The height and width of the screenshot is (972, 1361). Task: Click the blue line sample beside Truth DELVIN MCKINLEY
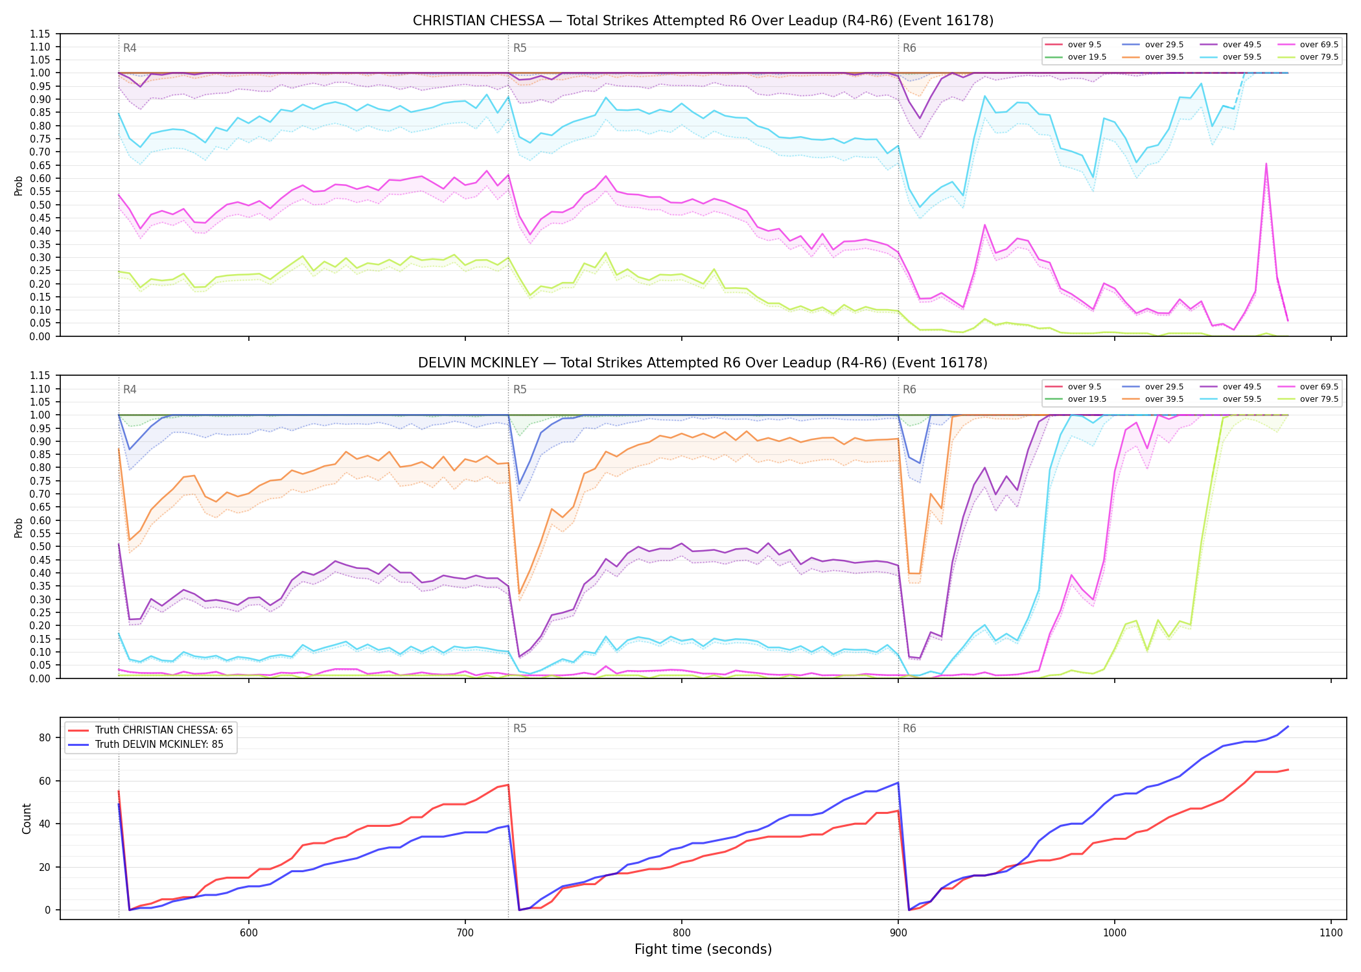(x=79, y=745)
